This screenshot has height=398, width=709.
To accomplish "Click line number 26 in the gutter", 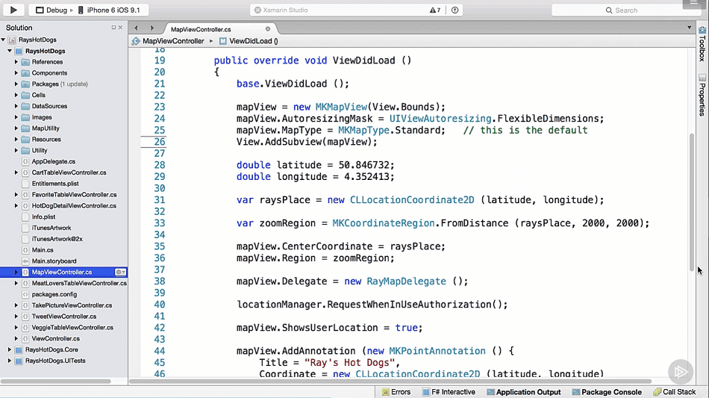I will (x=159, y=142).
